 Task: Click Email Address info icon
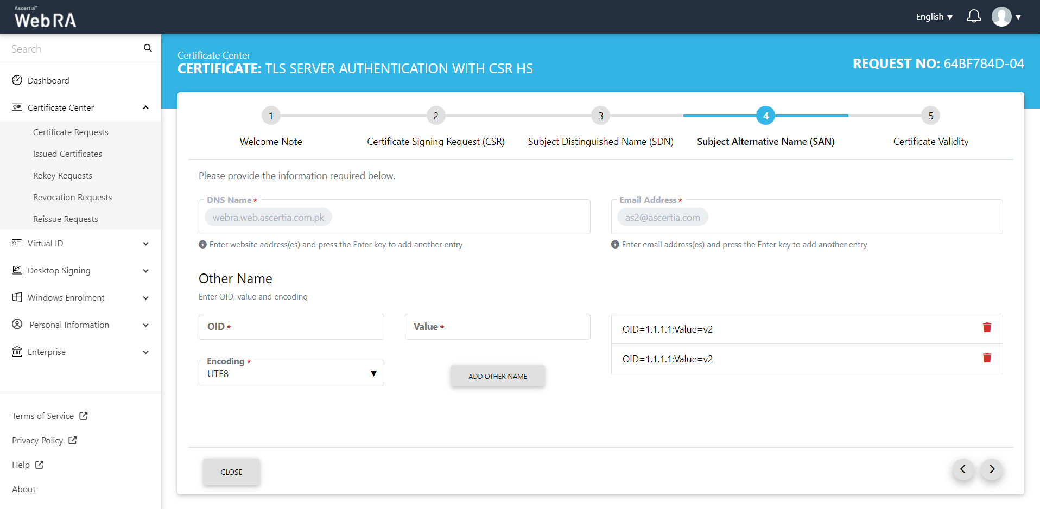coord(615,245)
